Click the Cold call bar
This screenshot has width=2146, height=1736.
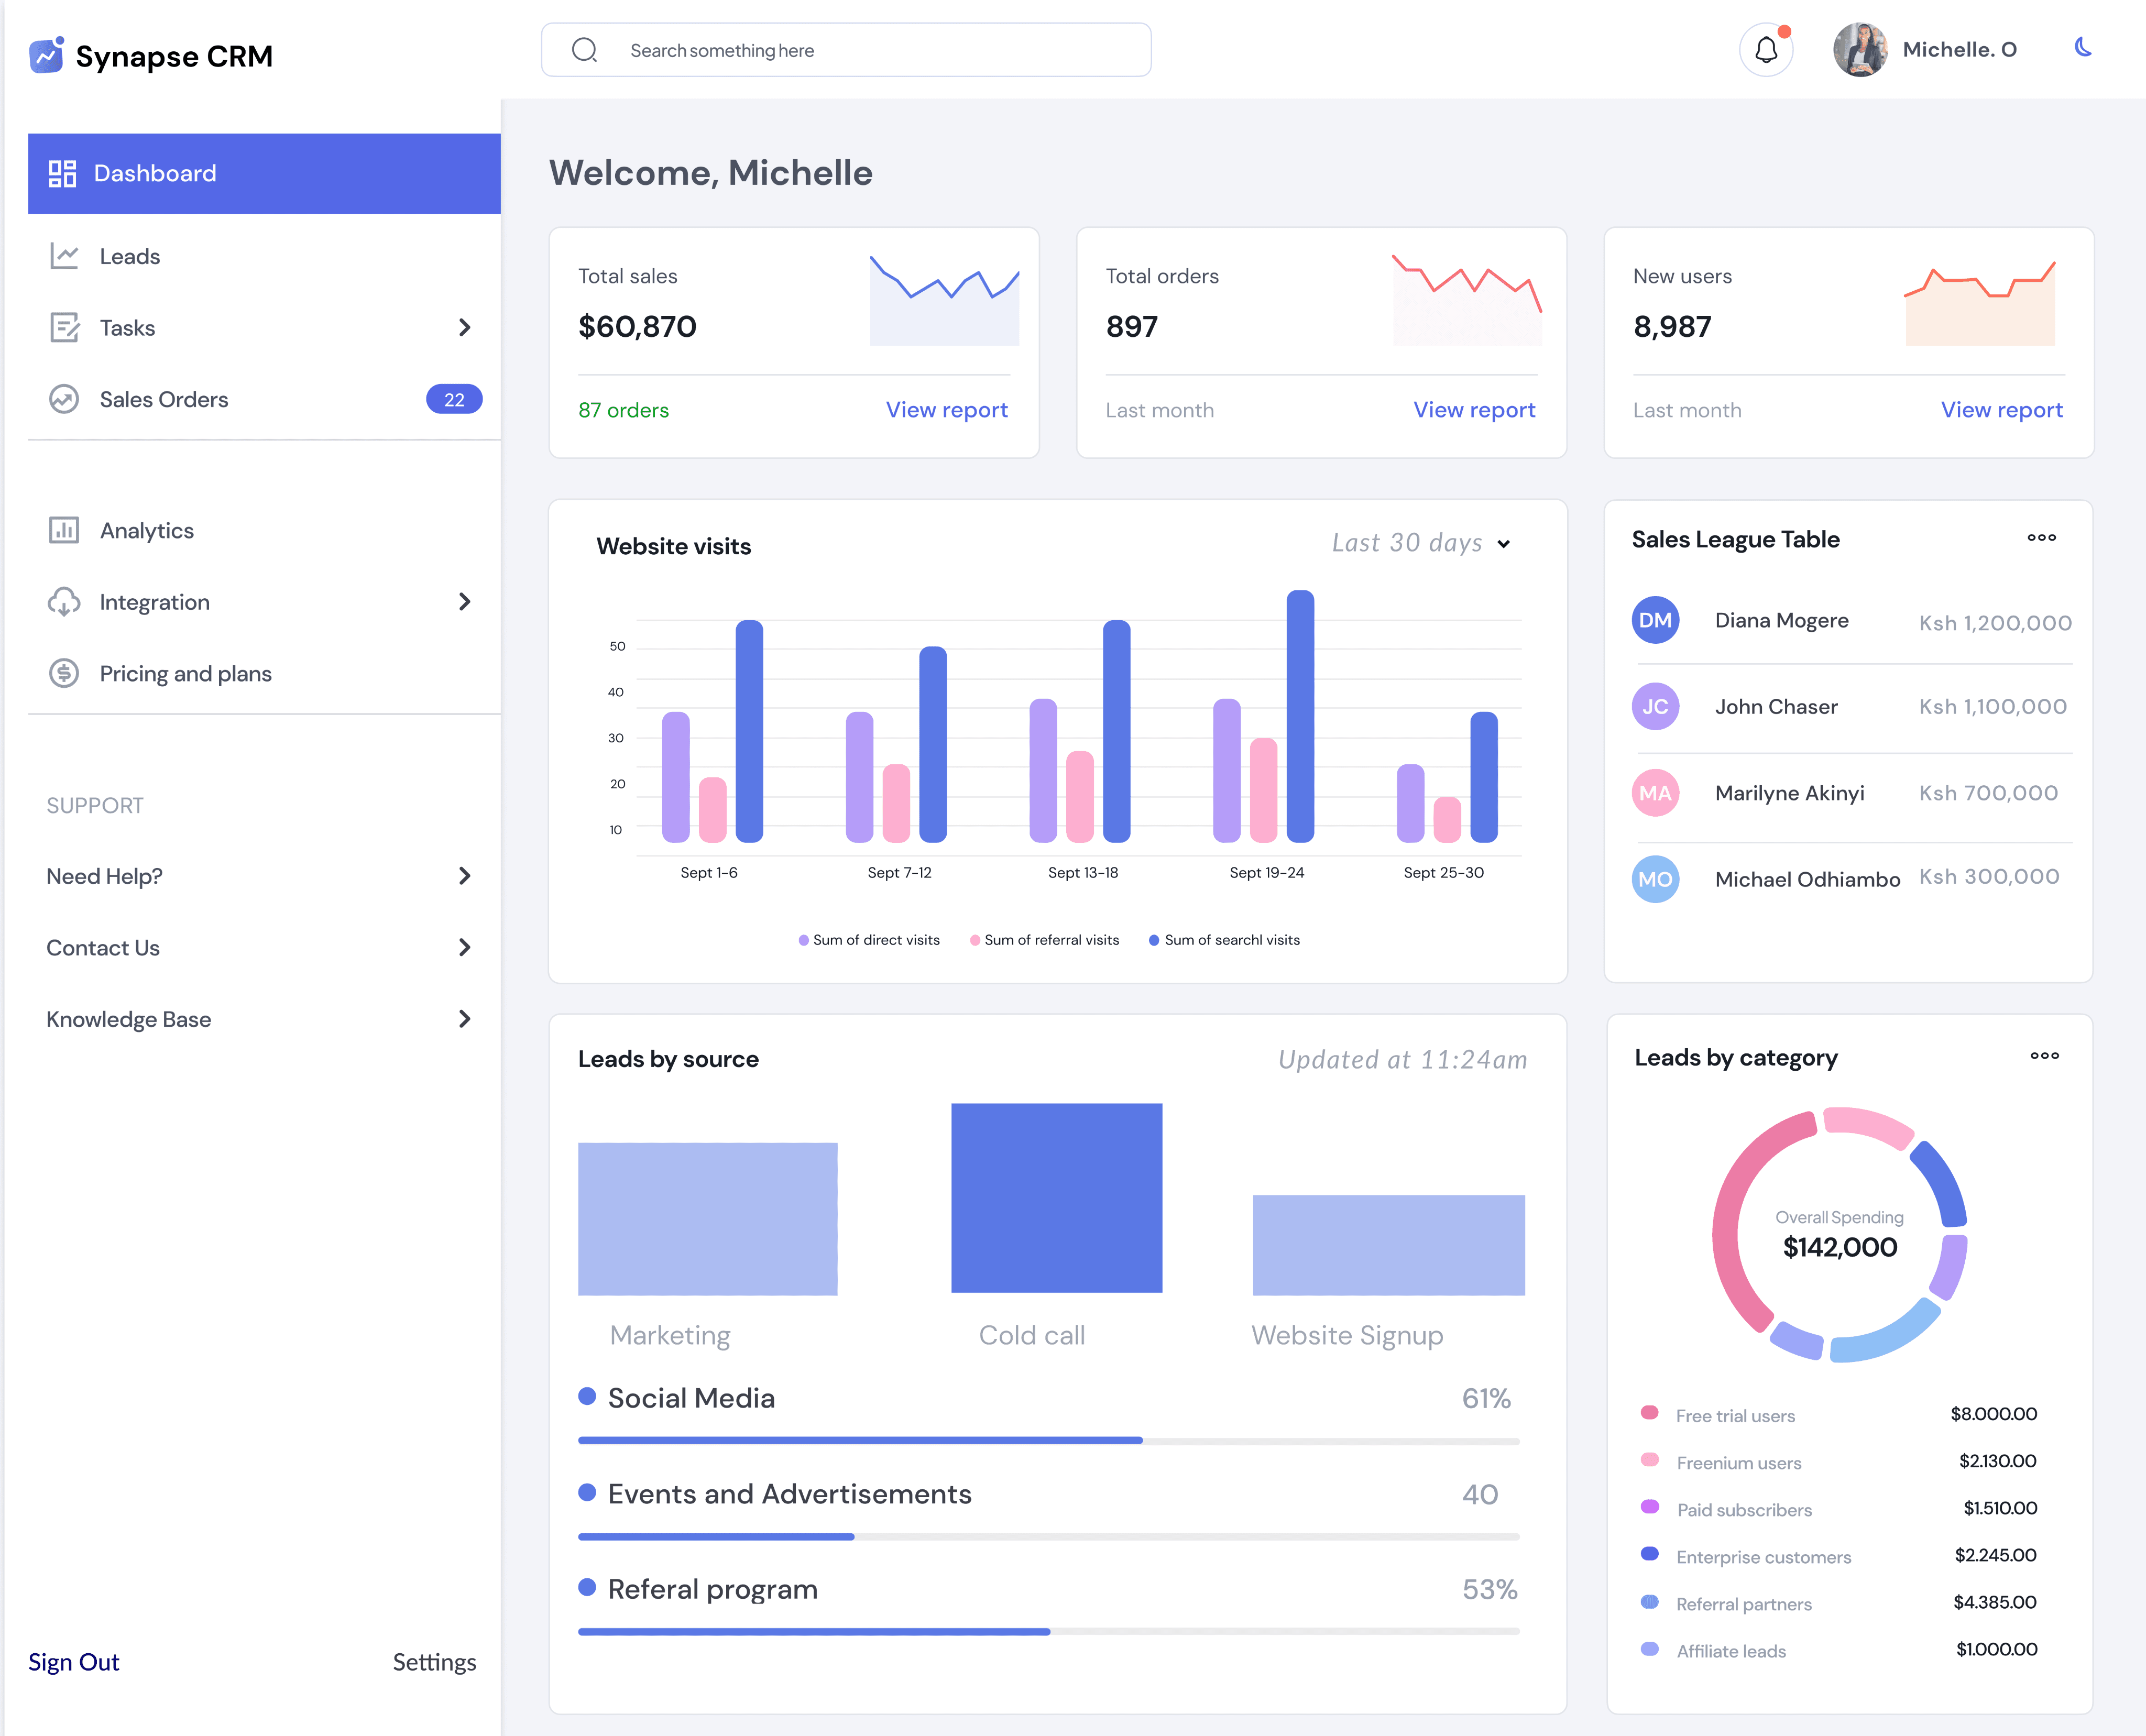1056,1198
